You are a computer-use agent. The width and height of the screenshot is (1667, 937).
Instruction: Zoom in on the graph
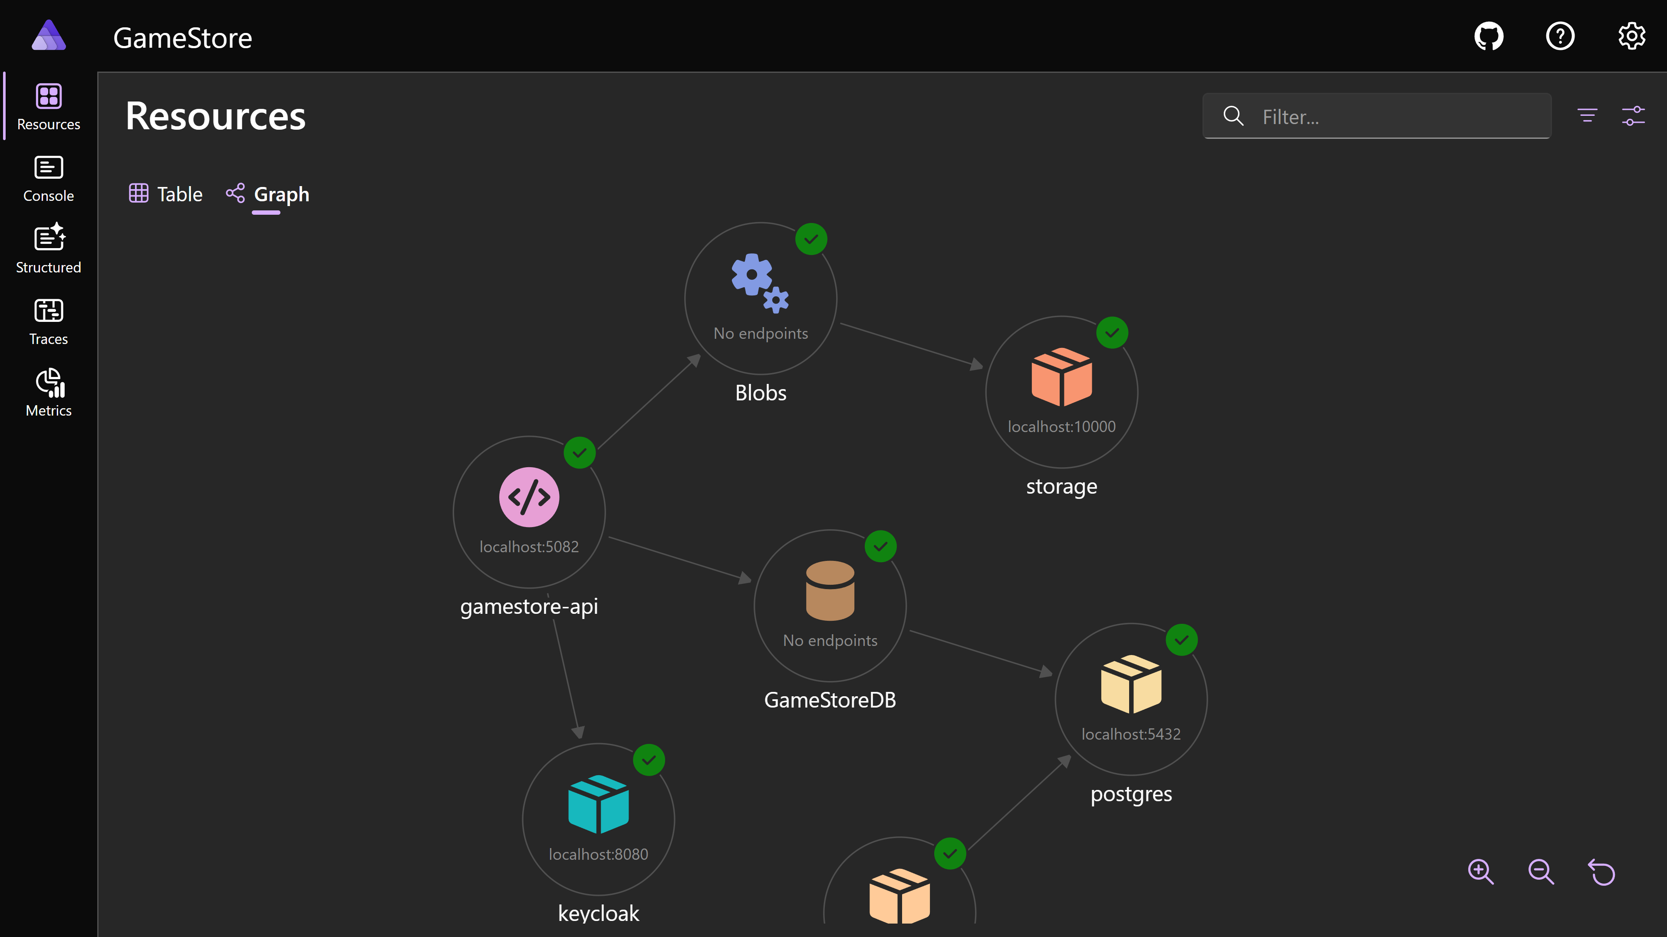coord(1481,871)
